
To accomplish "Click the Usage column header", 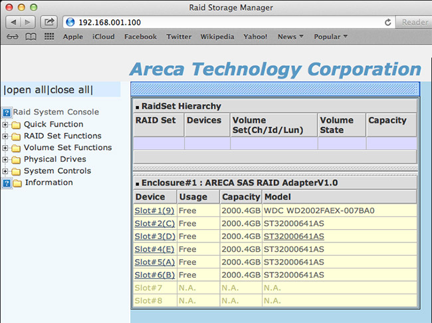I will pos(198,197).
